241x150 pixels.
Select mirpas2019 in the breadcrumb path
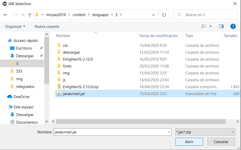click(x=56, y=15)
